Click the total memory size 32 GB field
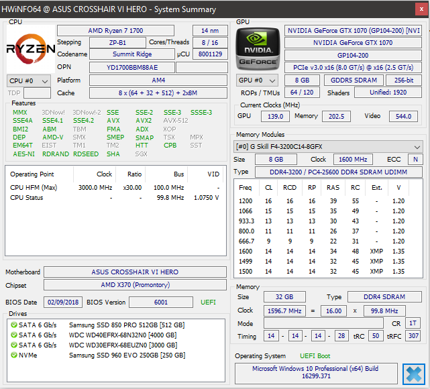This screenshot has height=389, width=430. (284, 297)
